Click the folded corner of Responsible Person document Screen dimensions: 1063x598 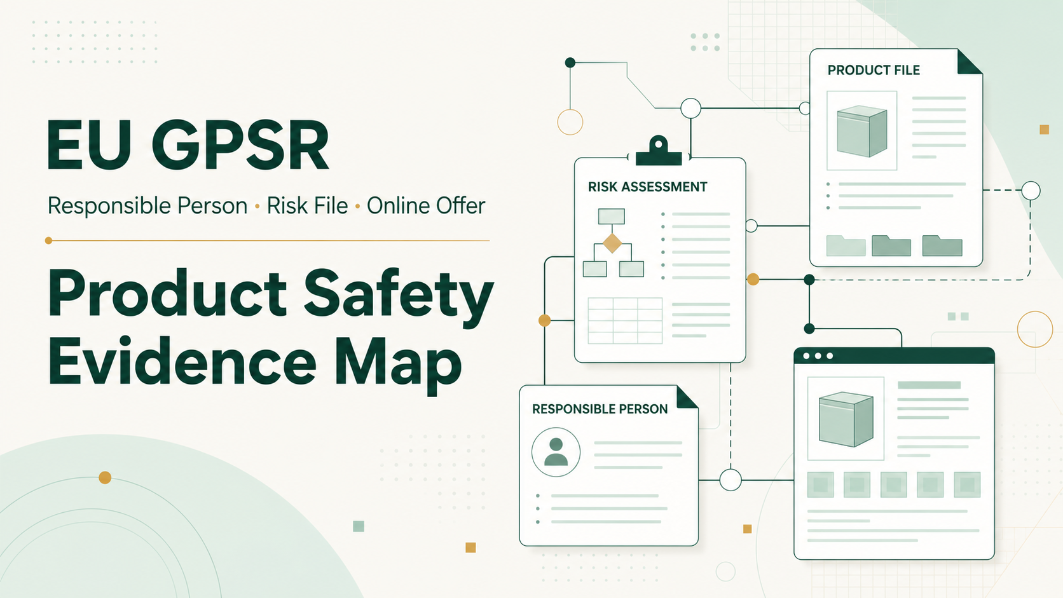(x=687, y=397)
